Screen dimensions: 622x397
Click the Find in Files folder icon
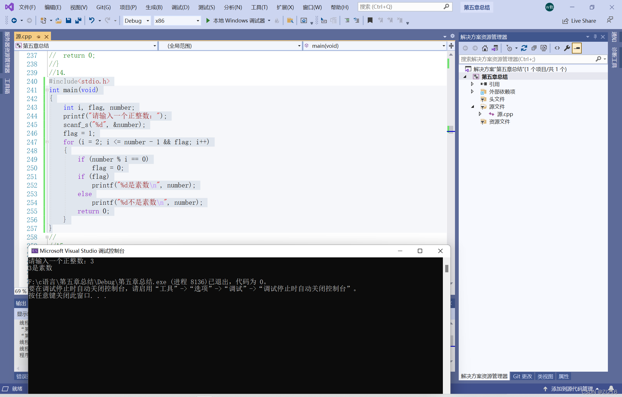[290, 20]
